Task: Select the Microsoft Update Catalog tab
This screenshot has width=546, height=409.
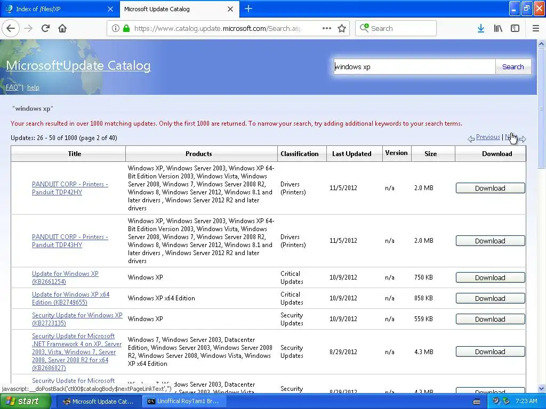Action: pos(179,9)
